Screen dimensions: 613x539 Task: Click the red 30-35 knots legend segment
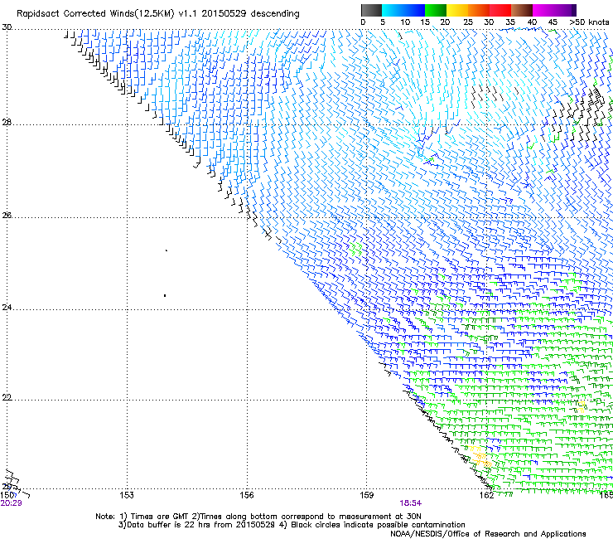[x=500, y=10]
